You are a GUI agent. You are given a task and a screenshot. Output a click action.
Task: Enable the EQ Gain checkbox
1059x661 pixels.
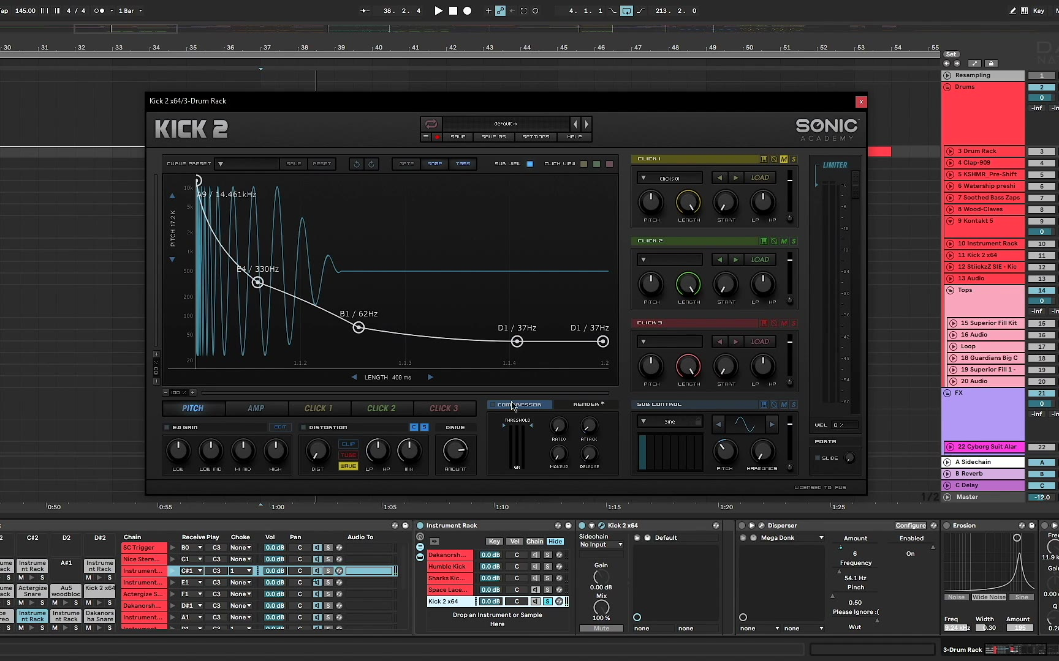coord(167,427)
